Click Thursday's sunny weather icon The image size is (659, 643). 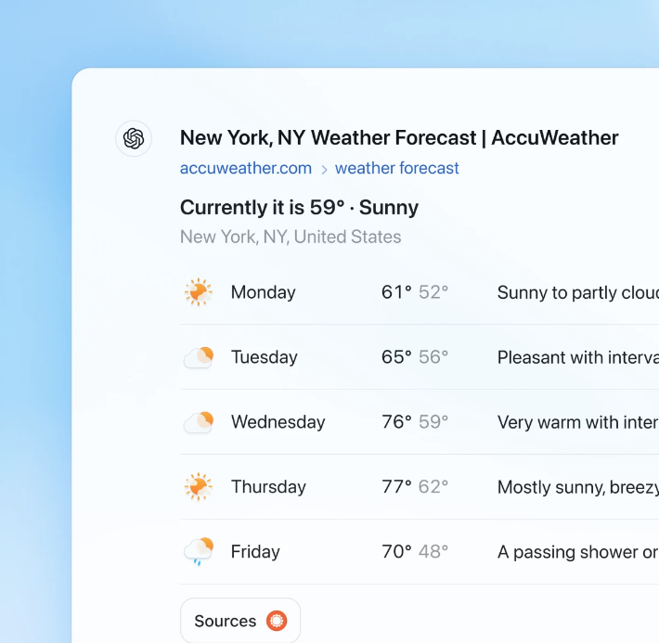pyautogui.click(x=199, y=487)
